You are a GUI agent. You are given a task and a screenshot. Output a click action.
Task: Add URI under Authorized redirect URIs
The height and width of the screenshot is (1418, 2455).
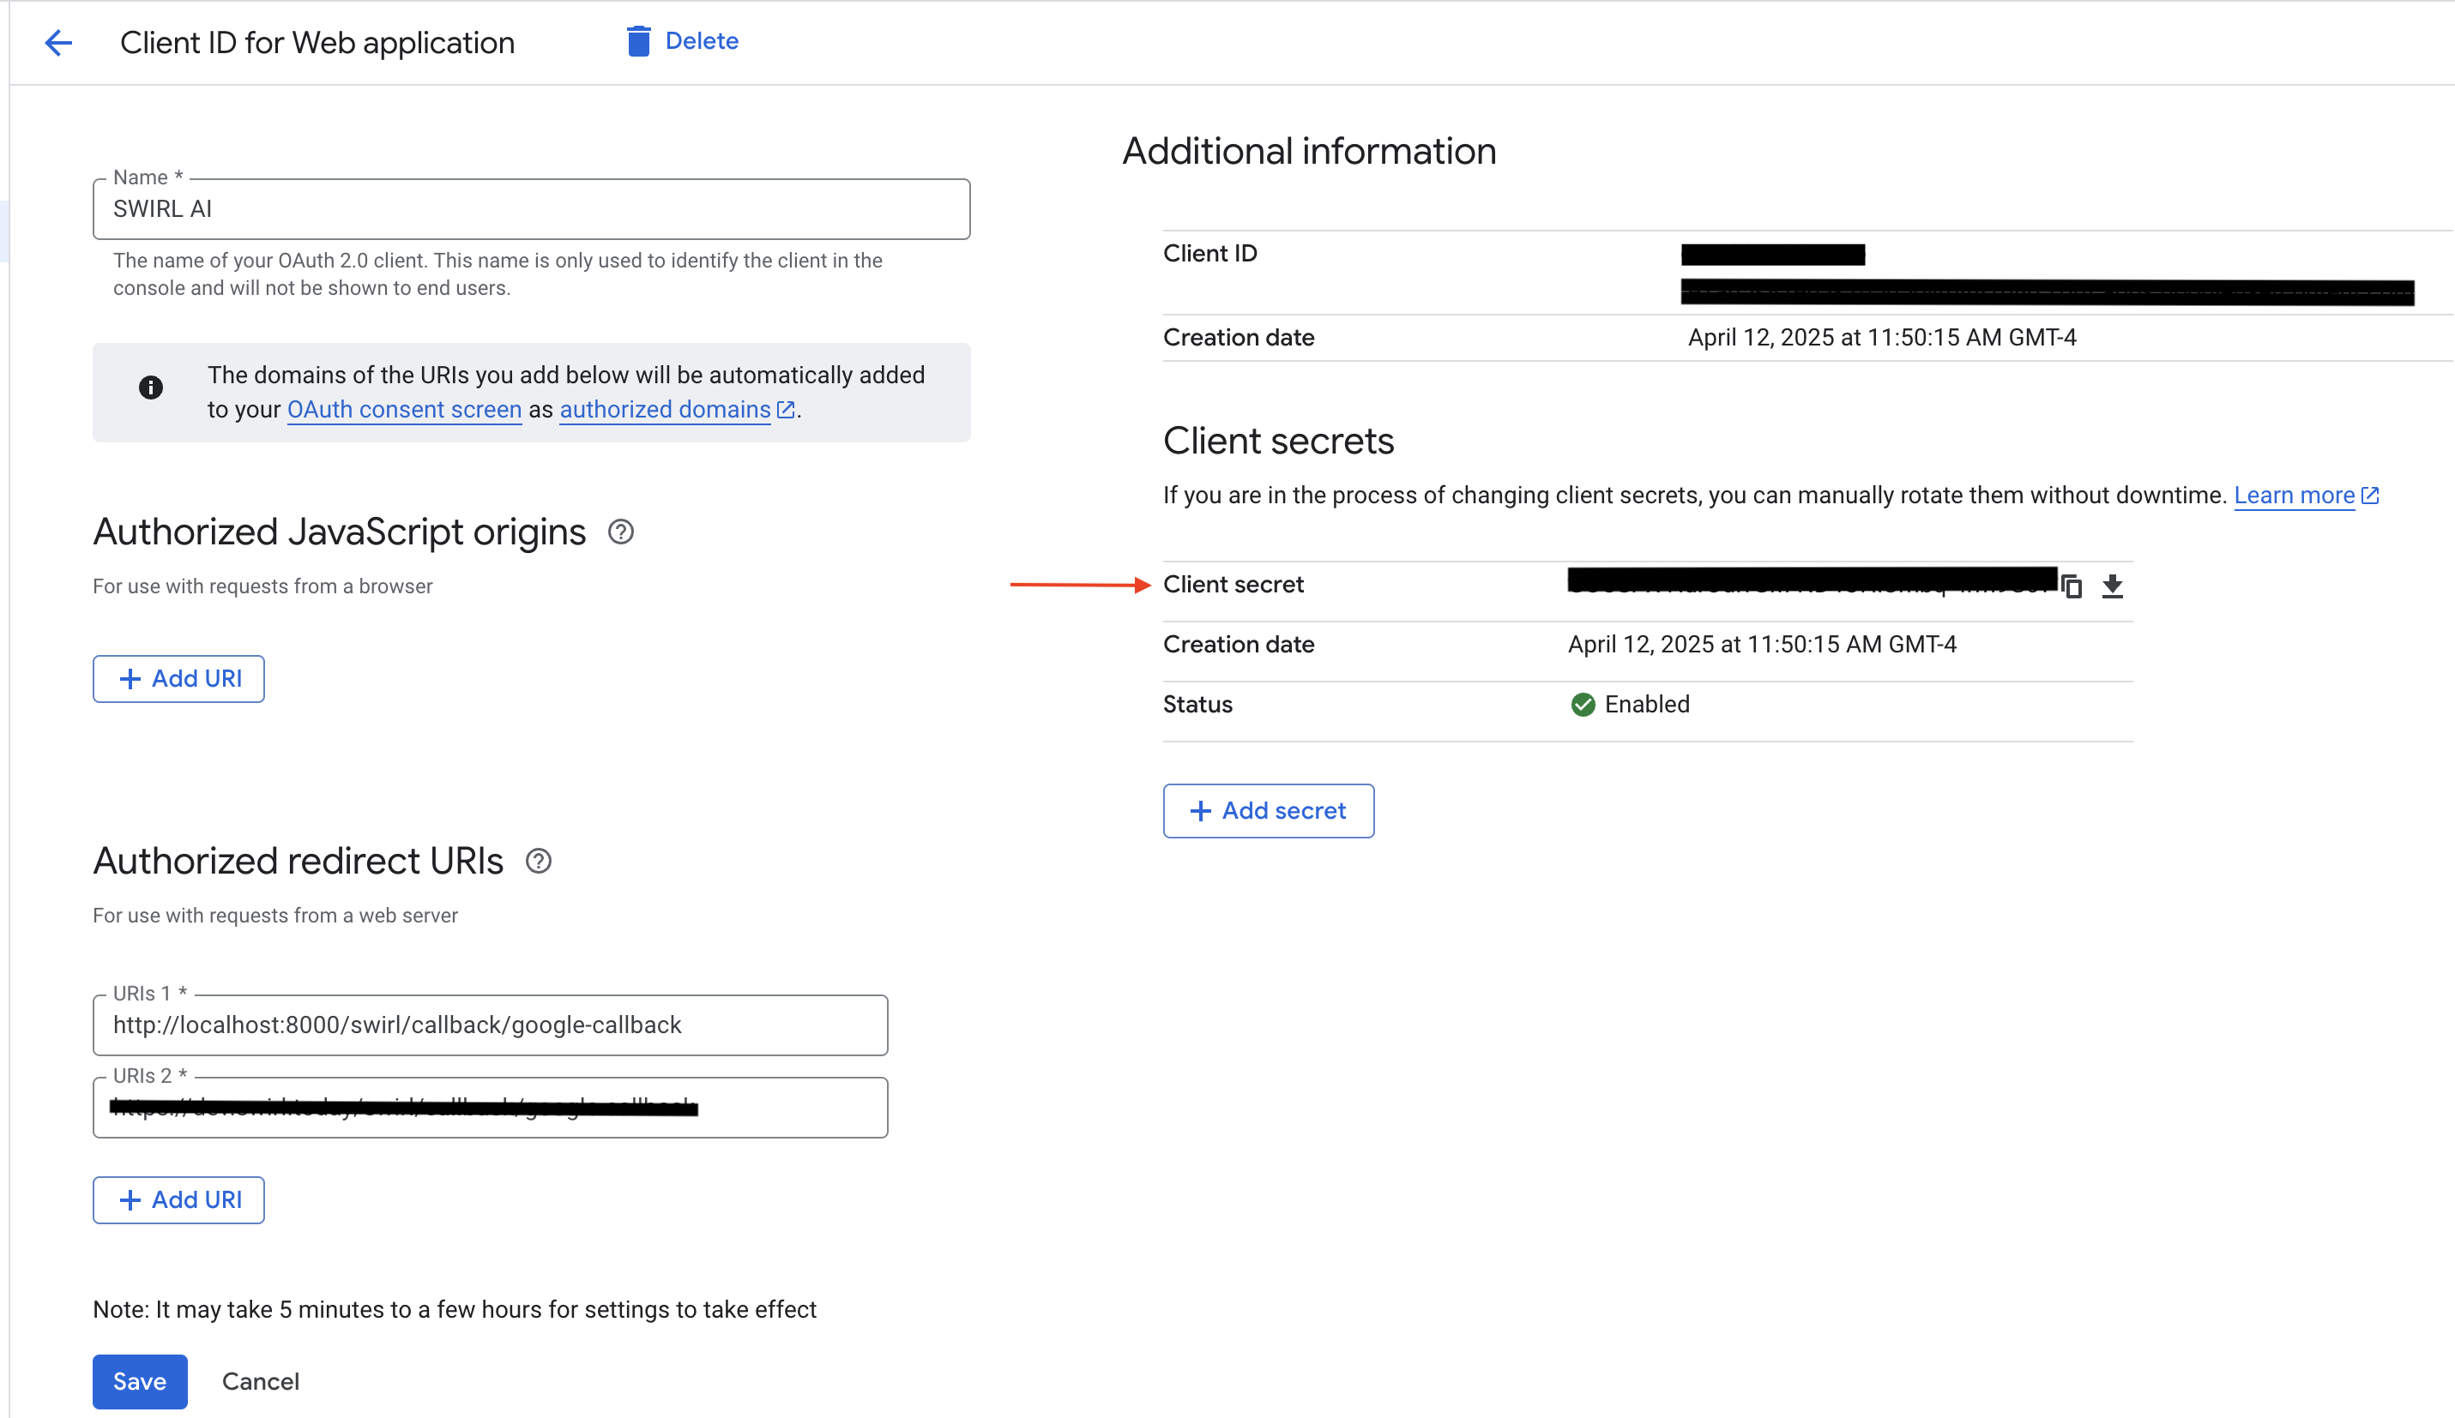coord(178,1200)
